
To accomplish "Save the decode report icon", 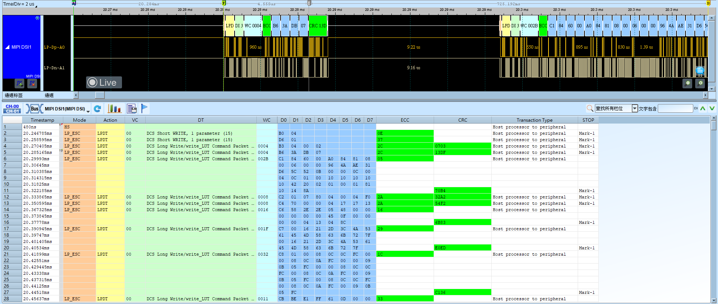I will [x=132, y=109].
